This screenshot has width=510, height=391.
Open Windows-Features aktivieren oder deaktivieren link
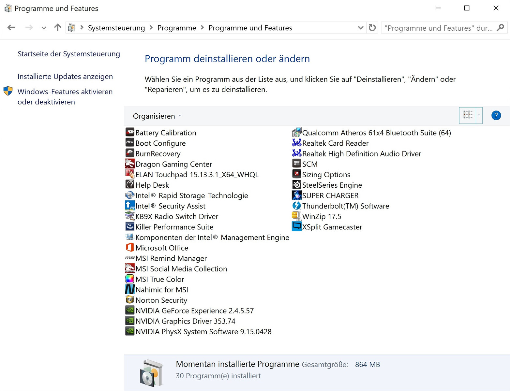pos(65,97)
